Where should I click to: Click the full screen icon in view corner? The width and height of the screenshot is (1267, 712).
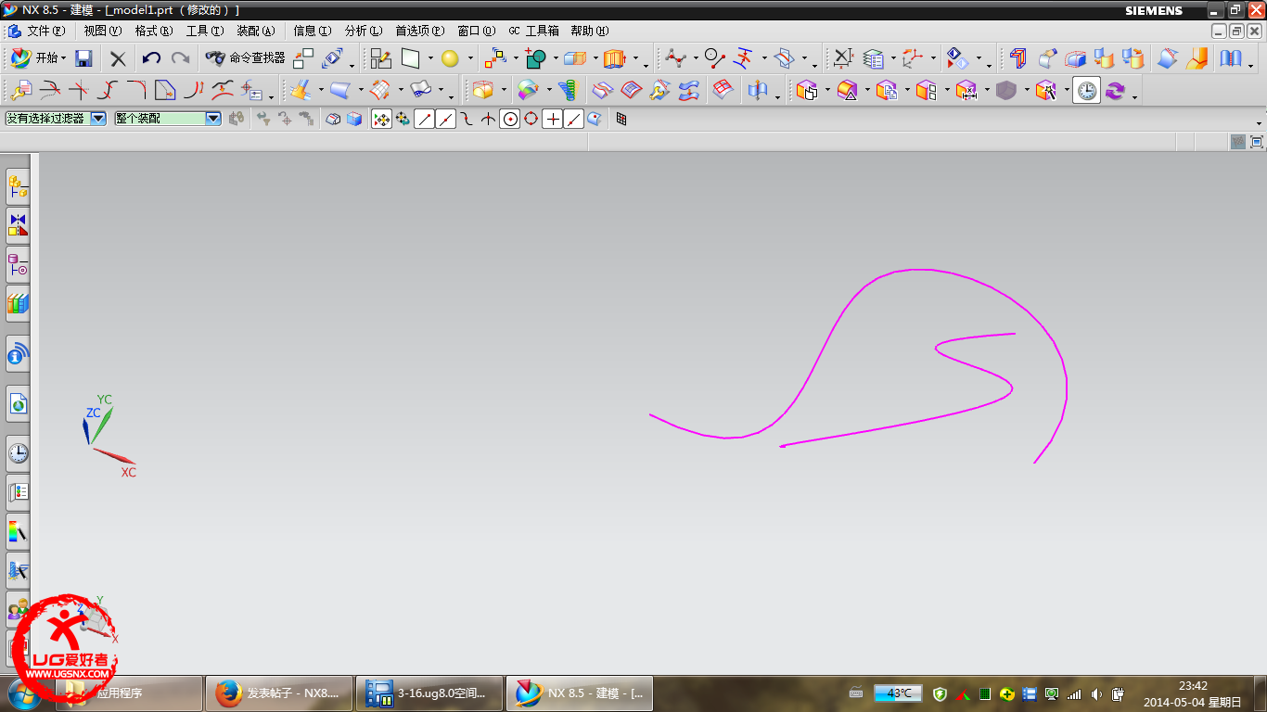[1257, 142]
